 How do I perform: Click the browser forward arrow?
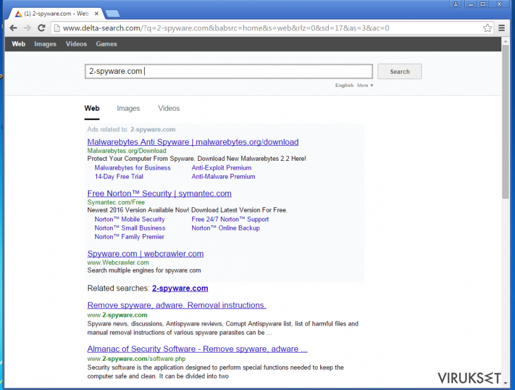click(27, 28)
